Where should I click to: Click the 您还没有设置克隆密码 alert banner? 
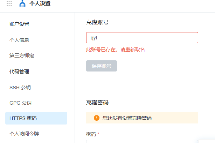tap(142, 118)
